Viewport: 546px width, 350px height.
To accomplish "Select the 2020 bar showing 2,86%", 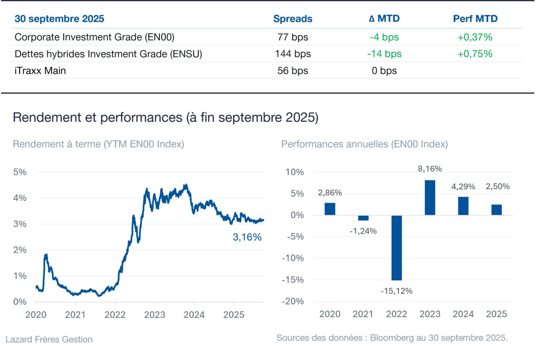I will click(330, 209).
